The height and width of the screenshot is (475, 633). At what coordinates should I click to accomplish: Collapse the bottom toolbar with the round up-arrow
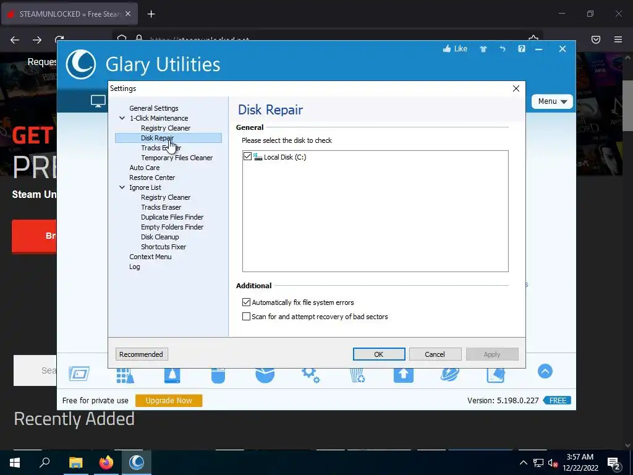pyautogui.click(x=545, y=371)
